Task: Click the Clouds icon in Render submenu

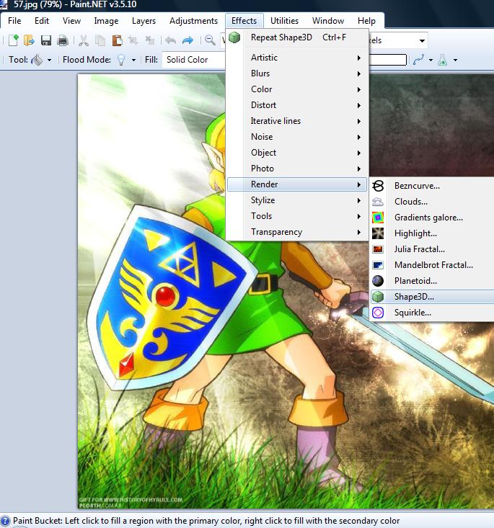Action: [x=378, y=202]
